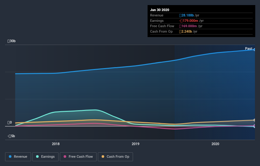
Task: Click the -179.000m earnings value in tooltip
Action: (x=188, y=21)
